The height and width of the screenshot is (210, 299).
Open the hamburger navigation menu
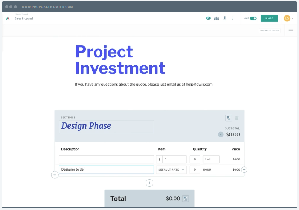[x=291, y=30]
